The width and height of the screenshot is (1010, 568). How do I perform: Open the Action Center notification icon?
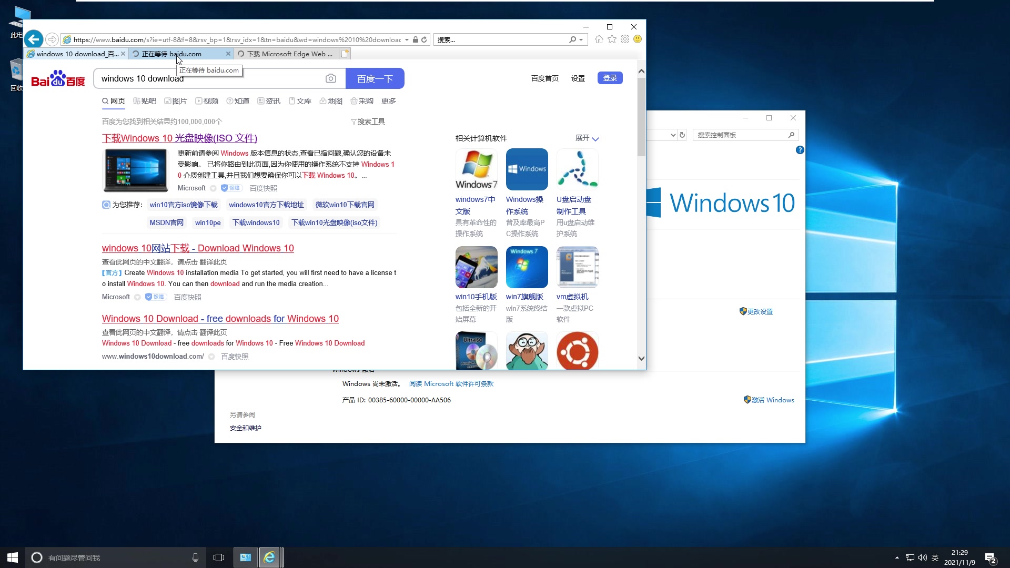pos(991,558)
